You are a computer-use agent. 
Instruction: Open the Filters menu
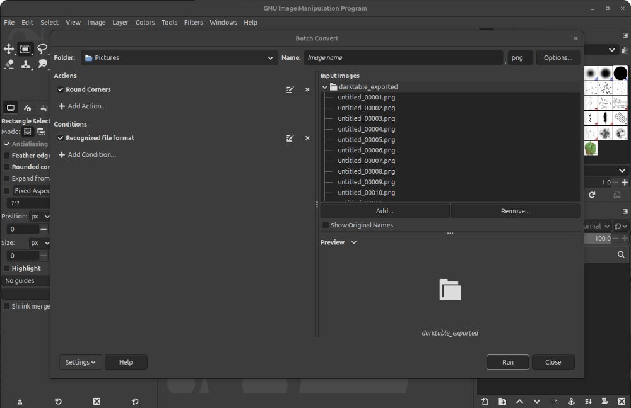point(194,23)
